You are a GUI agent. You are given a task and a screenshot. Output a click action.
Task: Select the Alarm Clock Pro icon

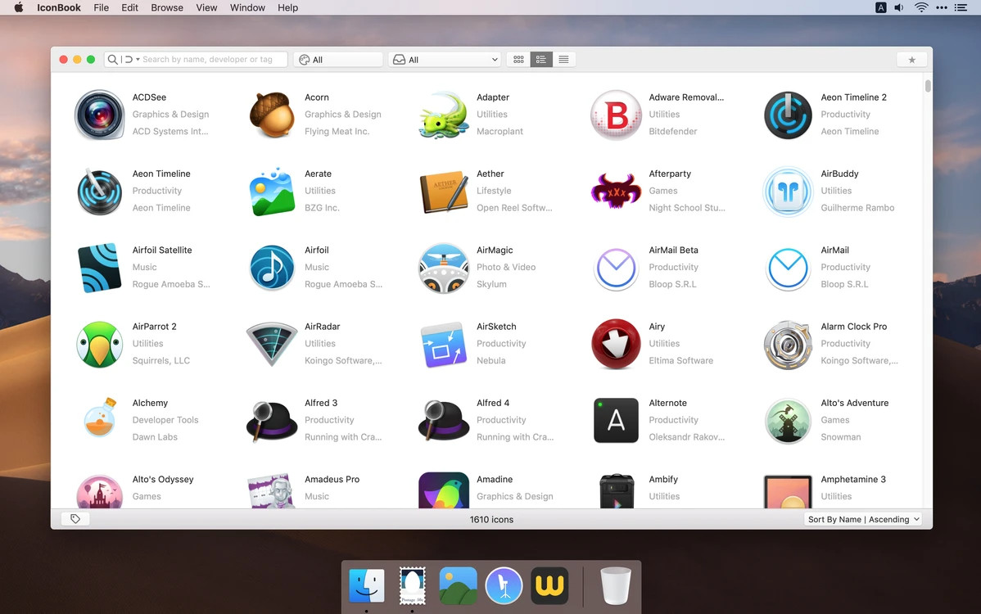[x=788, y=345]
